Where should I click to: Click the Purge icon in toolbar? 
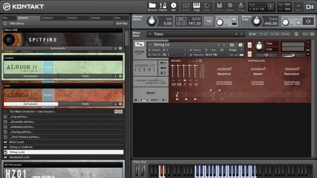[x=241, y=7]
